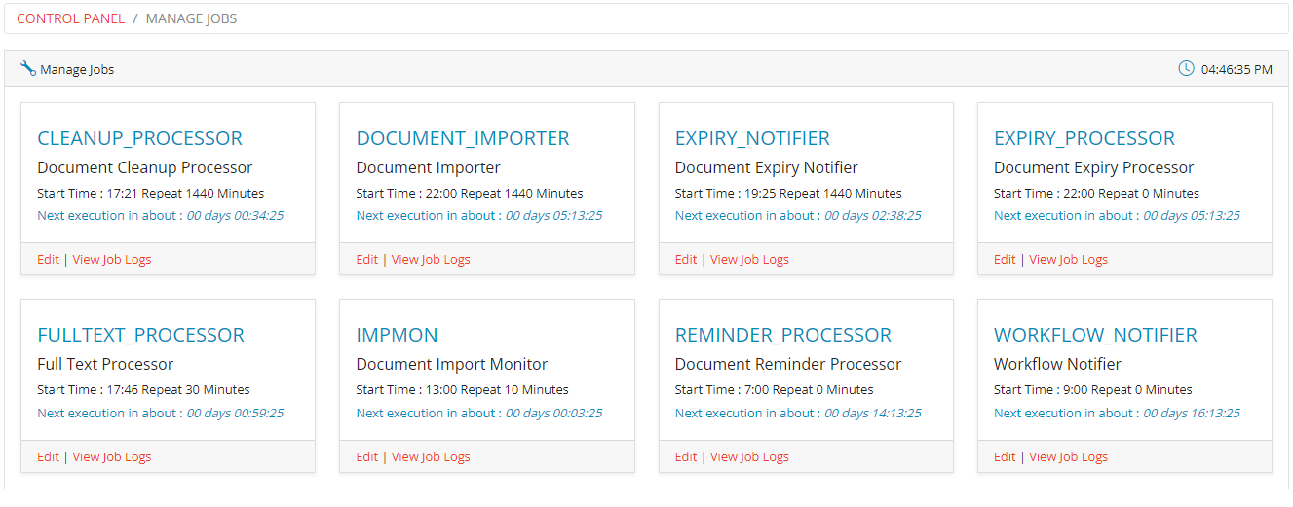The height and width of the screenshot is (507, 1293).
Task: Select the Workflow Notifier description text
Action: (1057, 364)
